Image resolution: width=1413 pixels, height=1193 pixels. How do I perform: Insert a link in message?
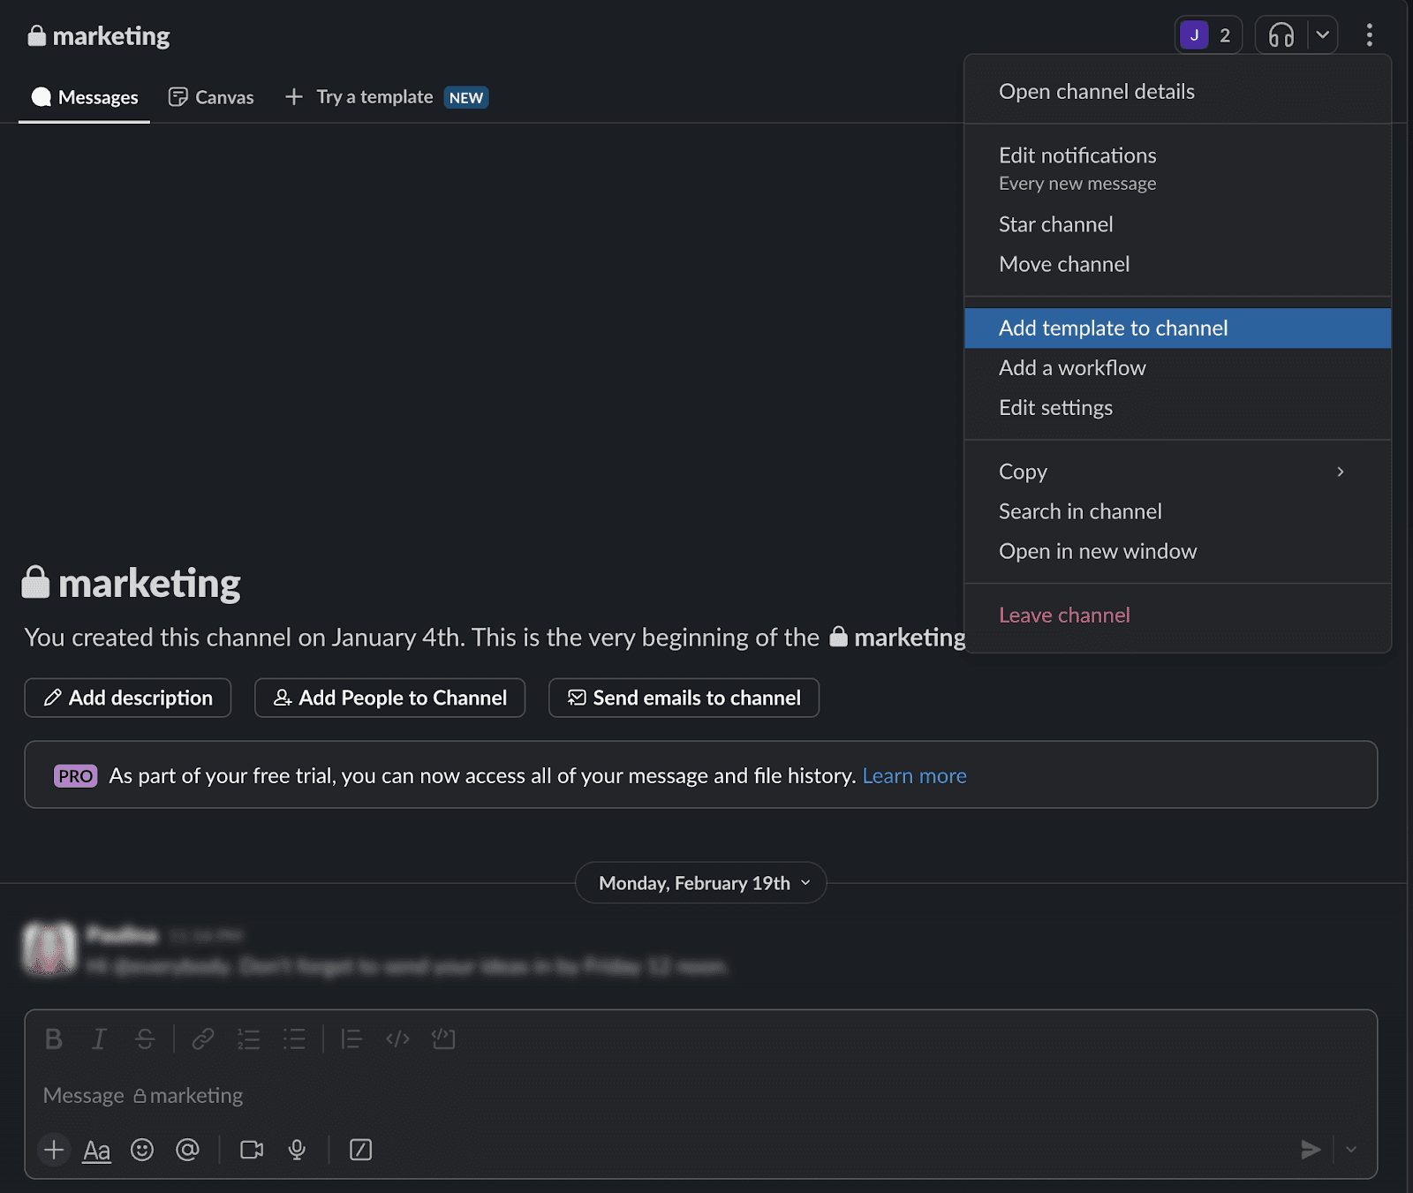203,1038
